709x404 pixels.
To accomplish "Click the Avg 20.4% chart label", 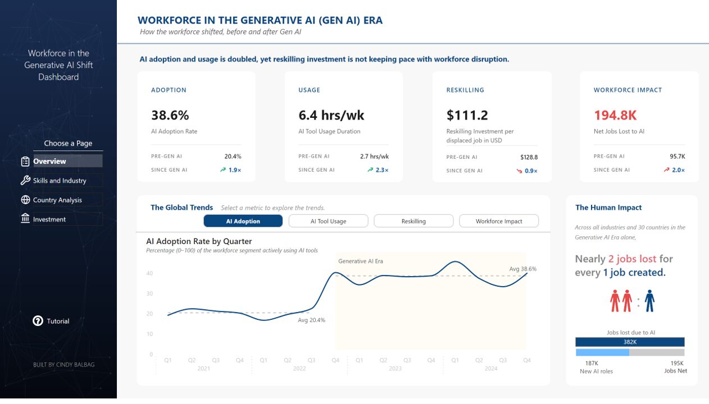I will pos(311,320).
